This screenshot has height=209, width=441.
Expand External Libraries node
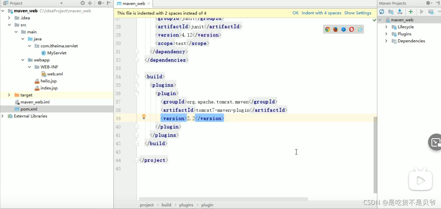[3, 116]
